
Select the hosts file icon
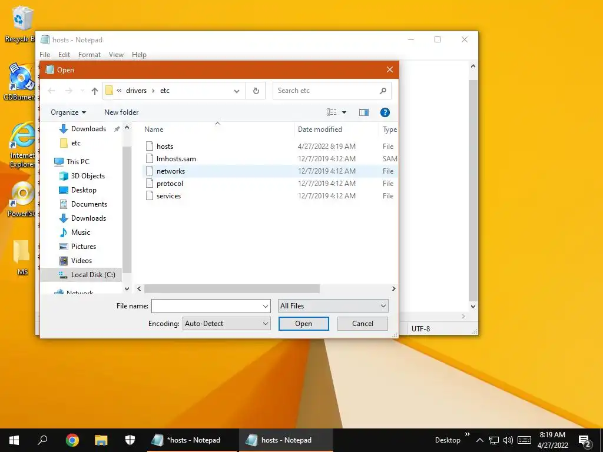(x=150, y=146)
